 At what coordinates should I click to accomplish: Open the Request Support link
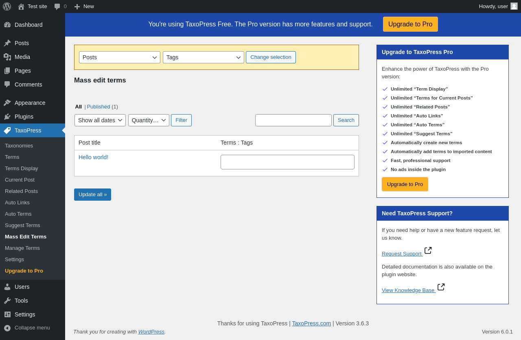[x=402, y=253]
